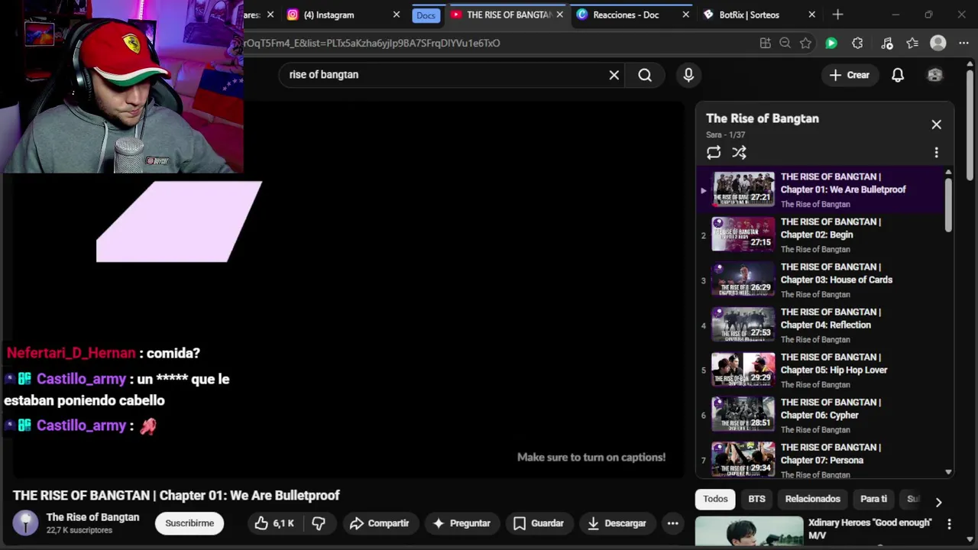Switch to the BotRix | Sorteos tab
This screenshot has width=978, height=550.
coord(749,15)
